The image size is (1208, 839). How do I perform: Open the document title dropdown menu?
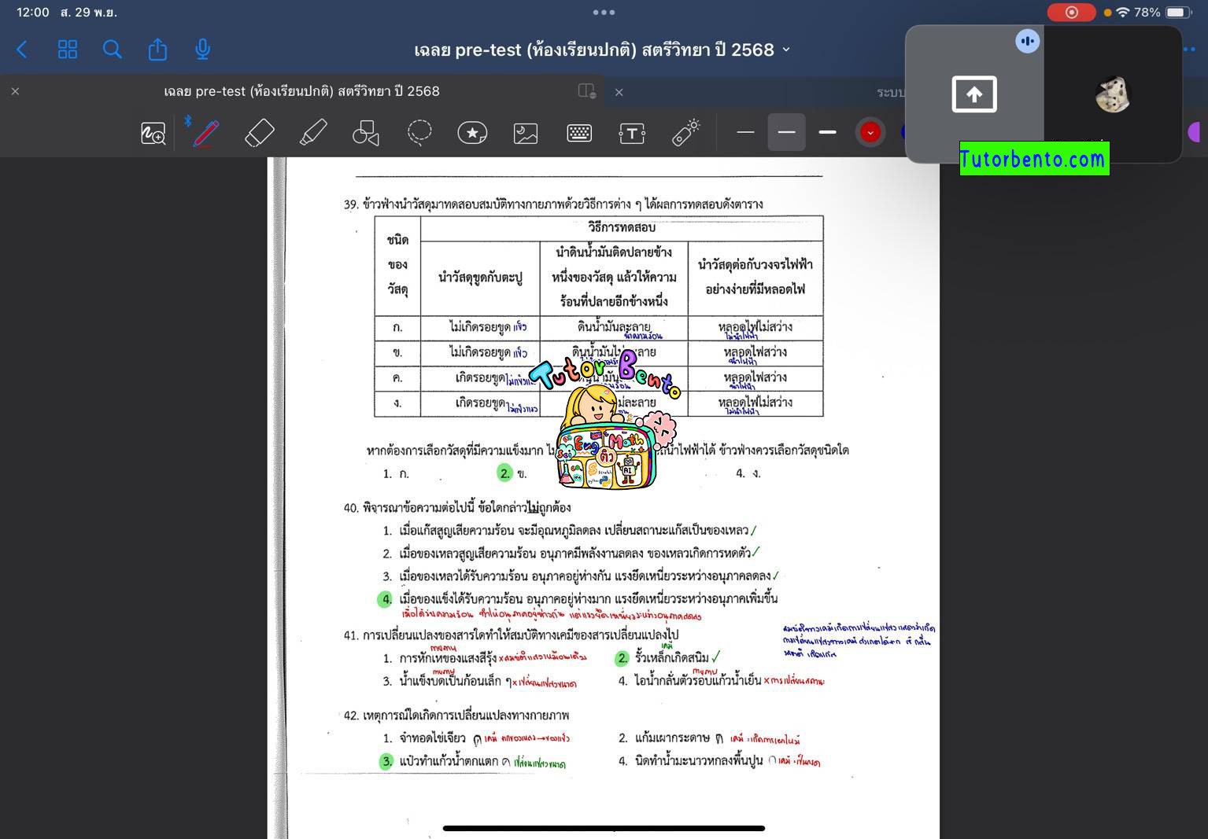point(786,50)
